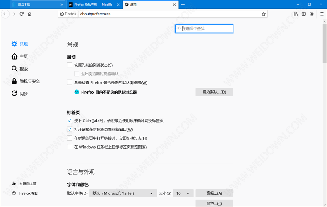The height and width of the screenshot is (207, 327).
Task: Open the Library icon in toolbar
Action: pyautogui.click(x=296, y=14)
